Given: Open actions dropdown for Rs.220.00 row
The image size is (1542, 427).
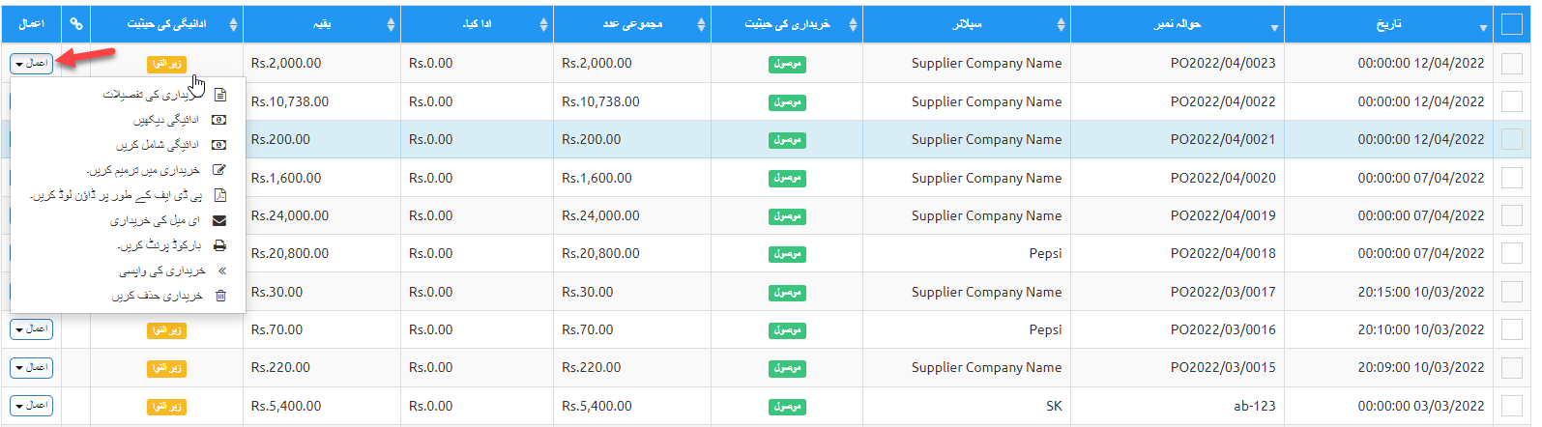Looking at the screenshot, I should (32, 368).
